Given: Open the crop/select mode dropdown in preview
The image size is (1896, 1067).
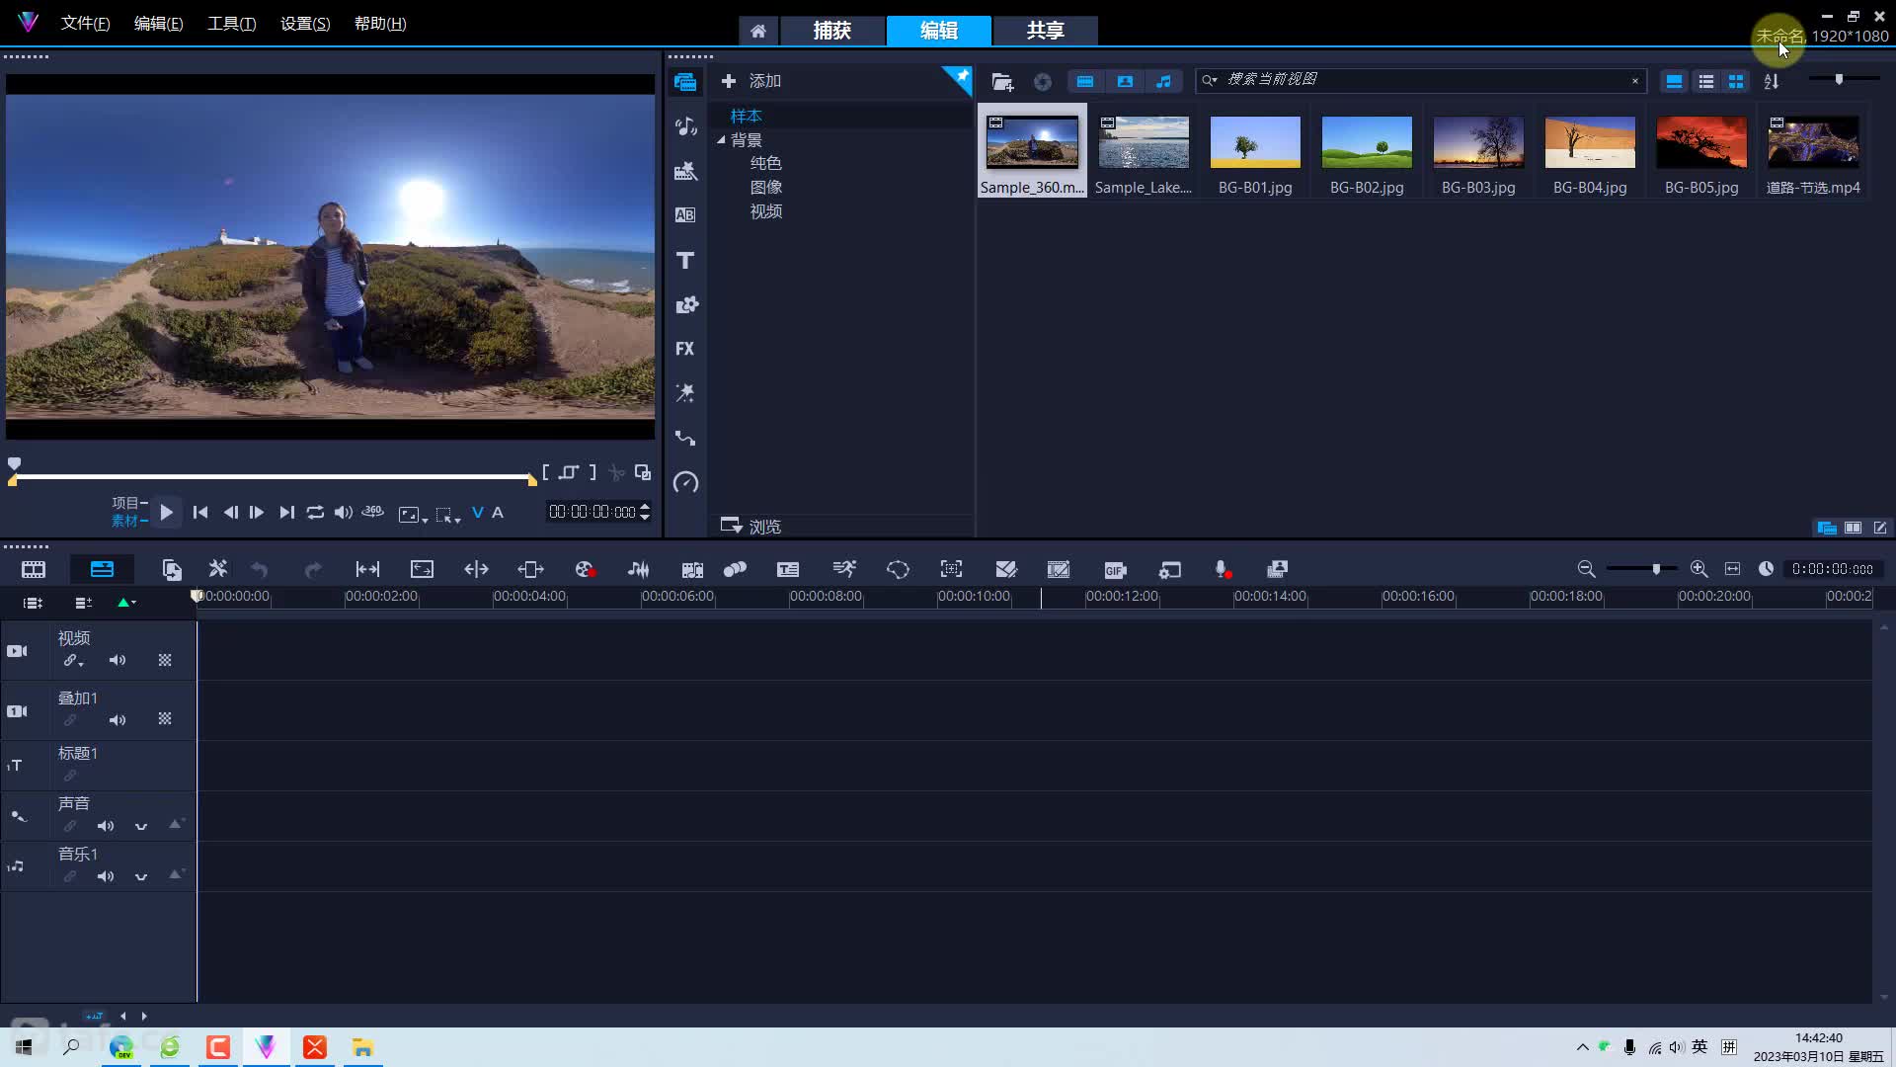Looking at the screenshot, I should point(448,515).
